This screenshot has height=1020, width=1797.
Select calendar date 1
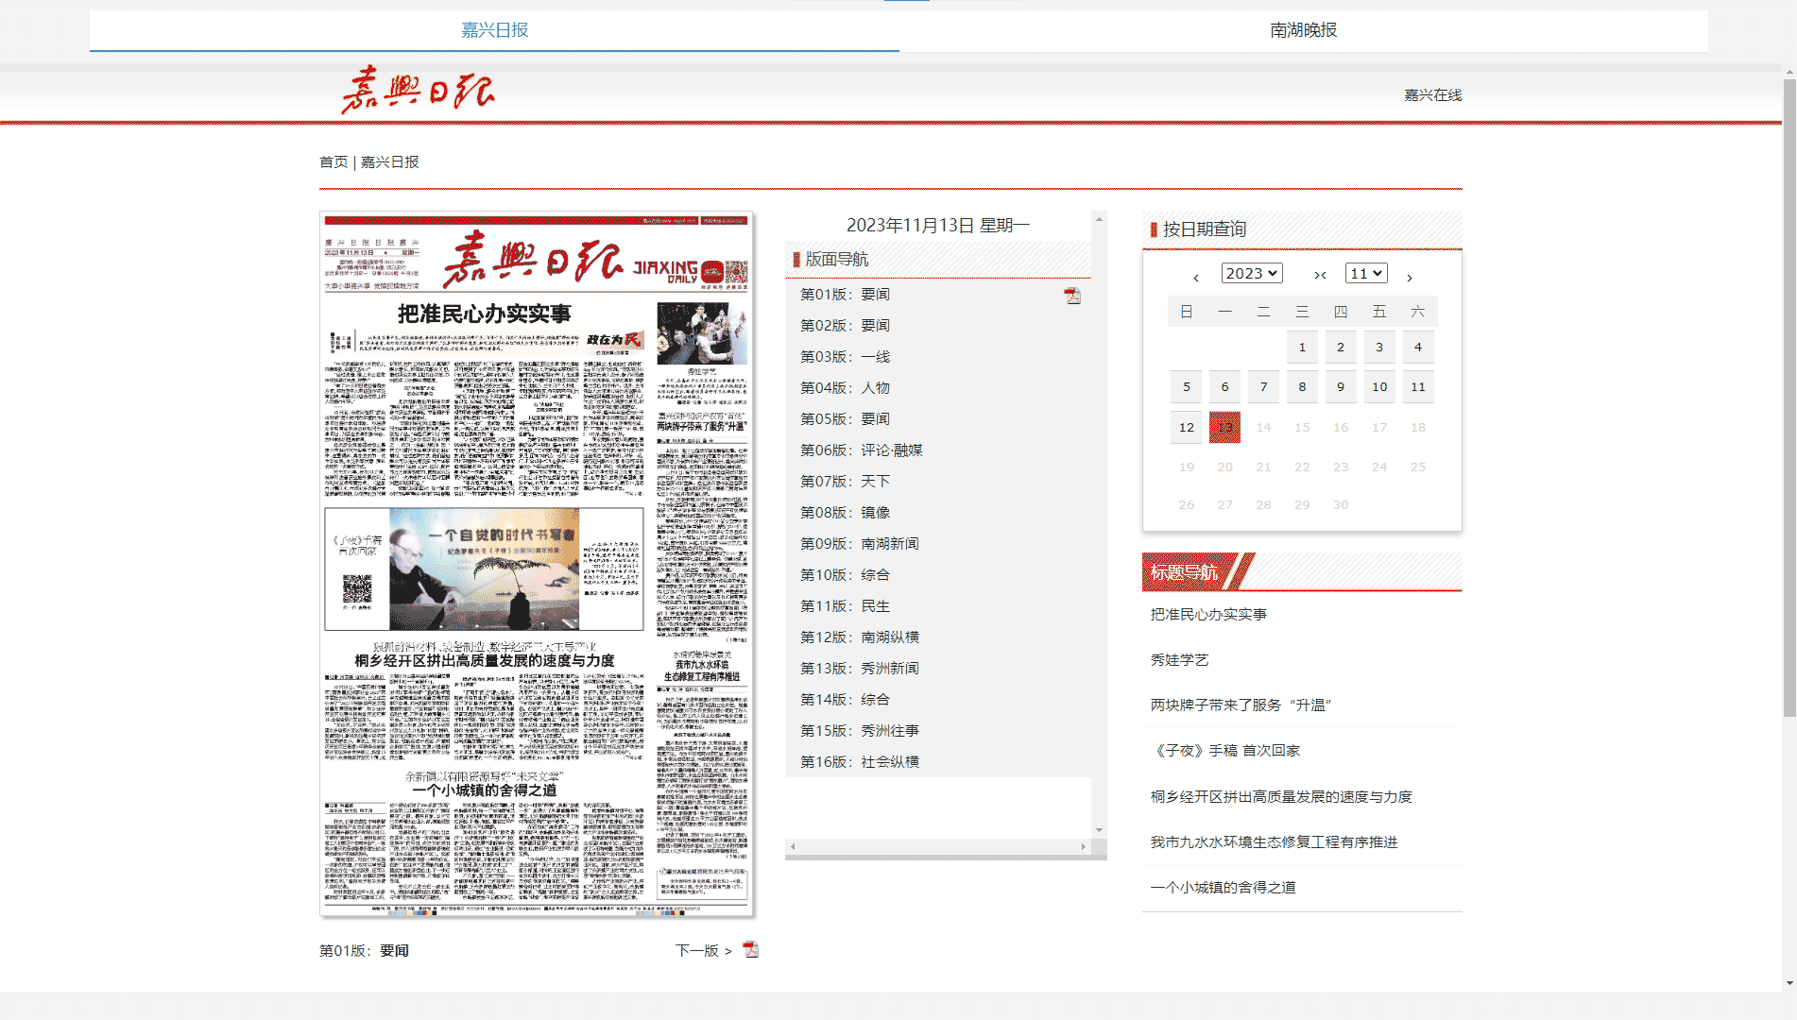pyautogui.click(x=1302, y=347)
